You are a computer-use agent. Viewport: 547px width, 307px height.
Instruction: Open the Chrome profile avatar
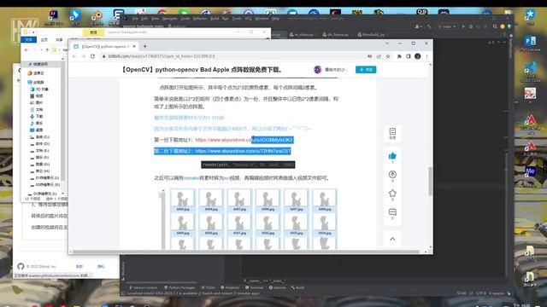pyautogui.click(x=418, y=56)
